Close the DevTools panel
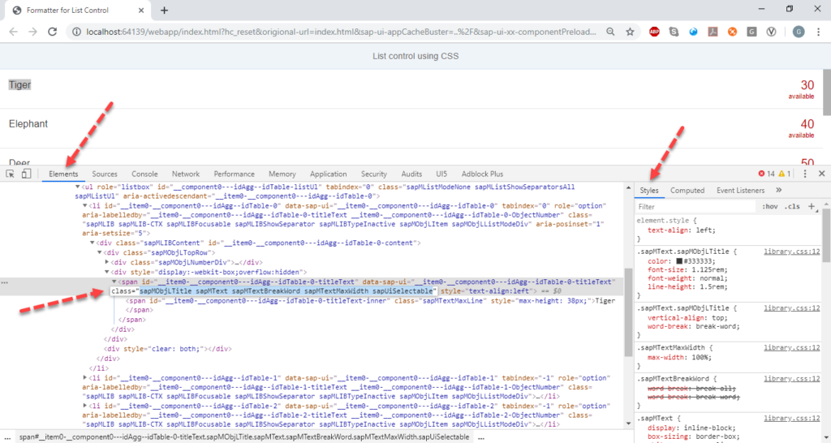This screenshot has height=443, width=831. click(x=821, y=174)
